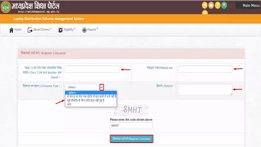261x147 pixels.
Task: Click the partly hidden yellow icon below the home icon
Action: (205, 12)
